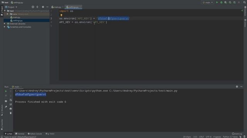Expand External Libraries node
247x138 pixels.
[5, 24]
